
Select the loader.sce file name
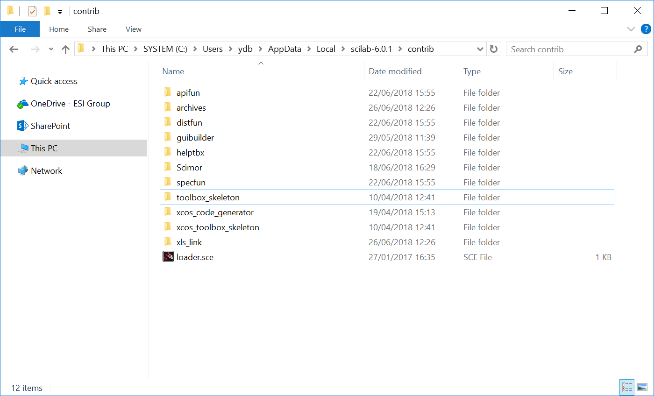[x=195, y=257]
